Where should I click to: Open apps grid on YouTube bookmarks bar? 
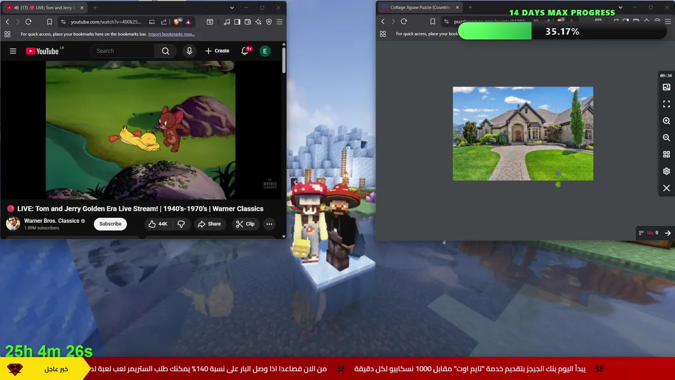click(7, 34)
